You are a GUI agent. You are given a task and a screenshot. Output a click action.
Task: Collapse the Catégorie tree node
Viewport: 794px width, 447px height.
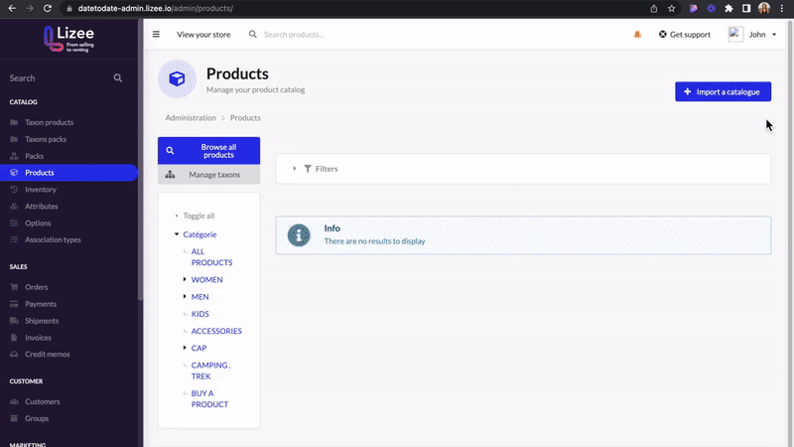pyautogui.click(x=177, y=234)
